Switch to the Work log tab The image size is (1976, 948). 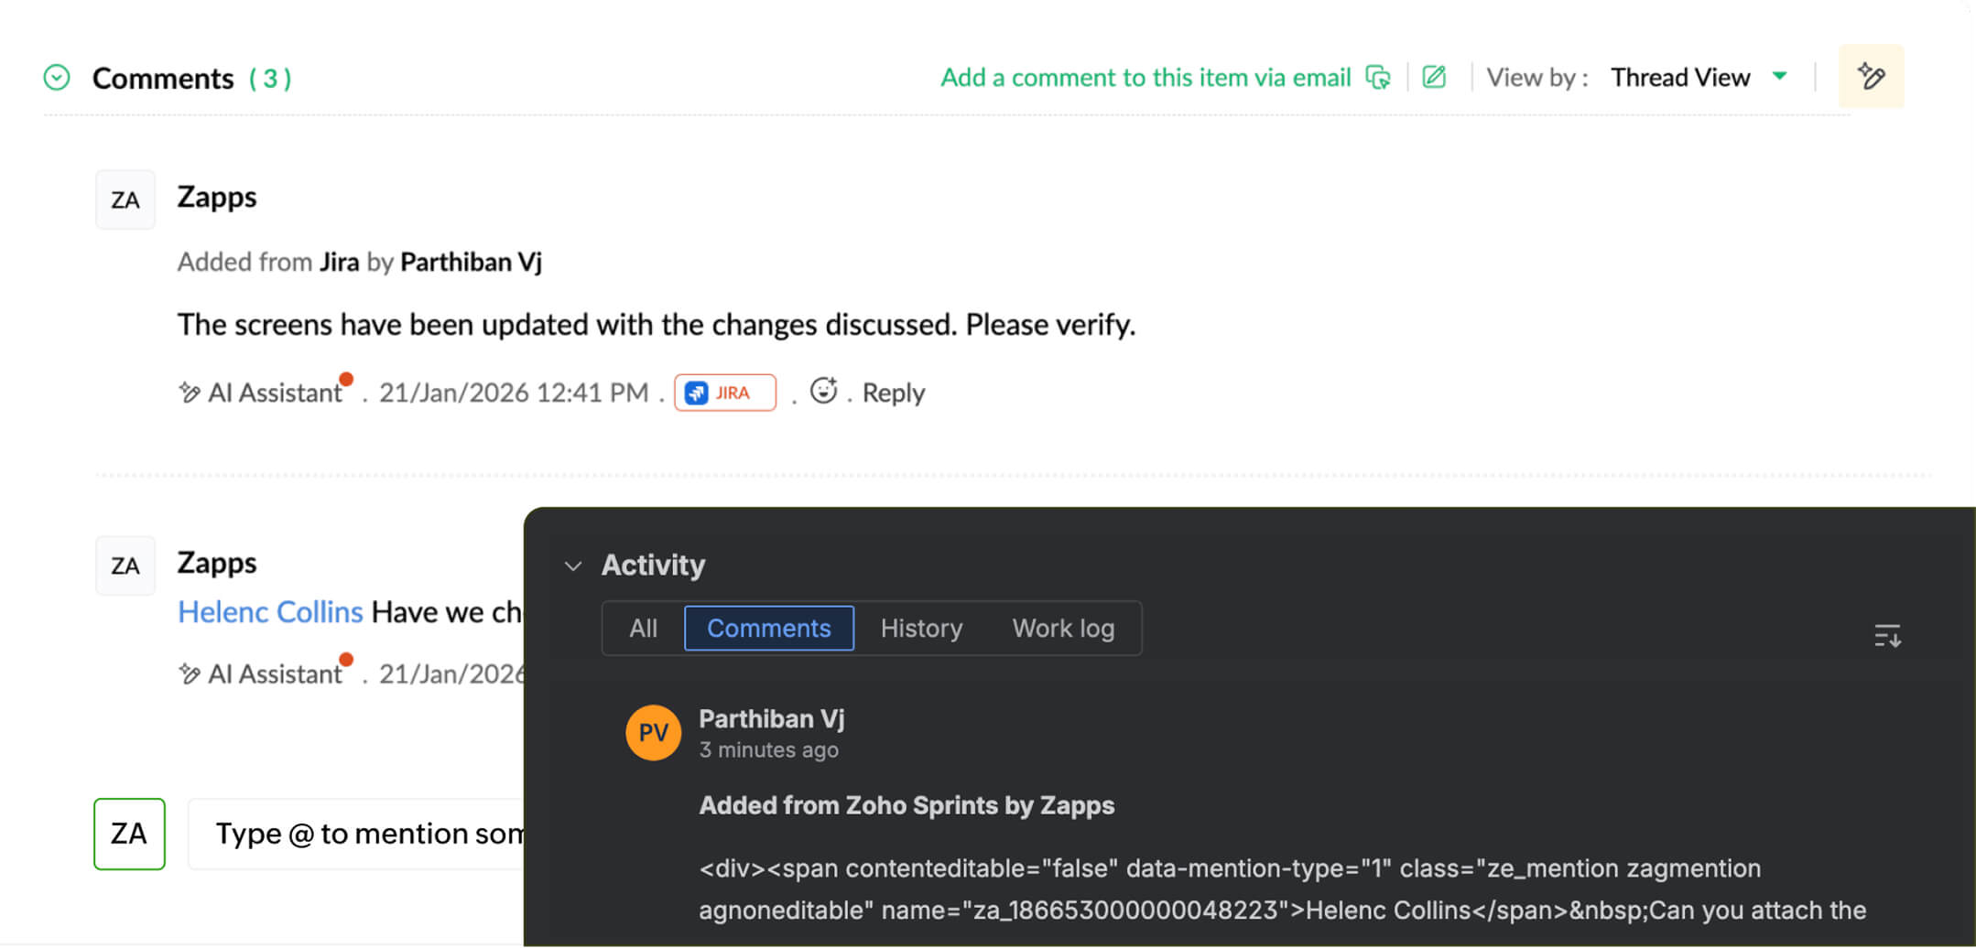[1062, 628]
